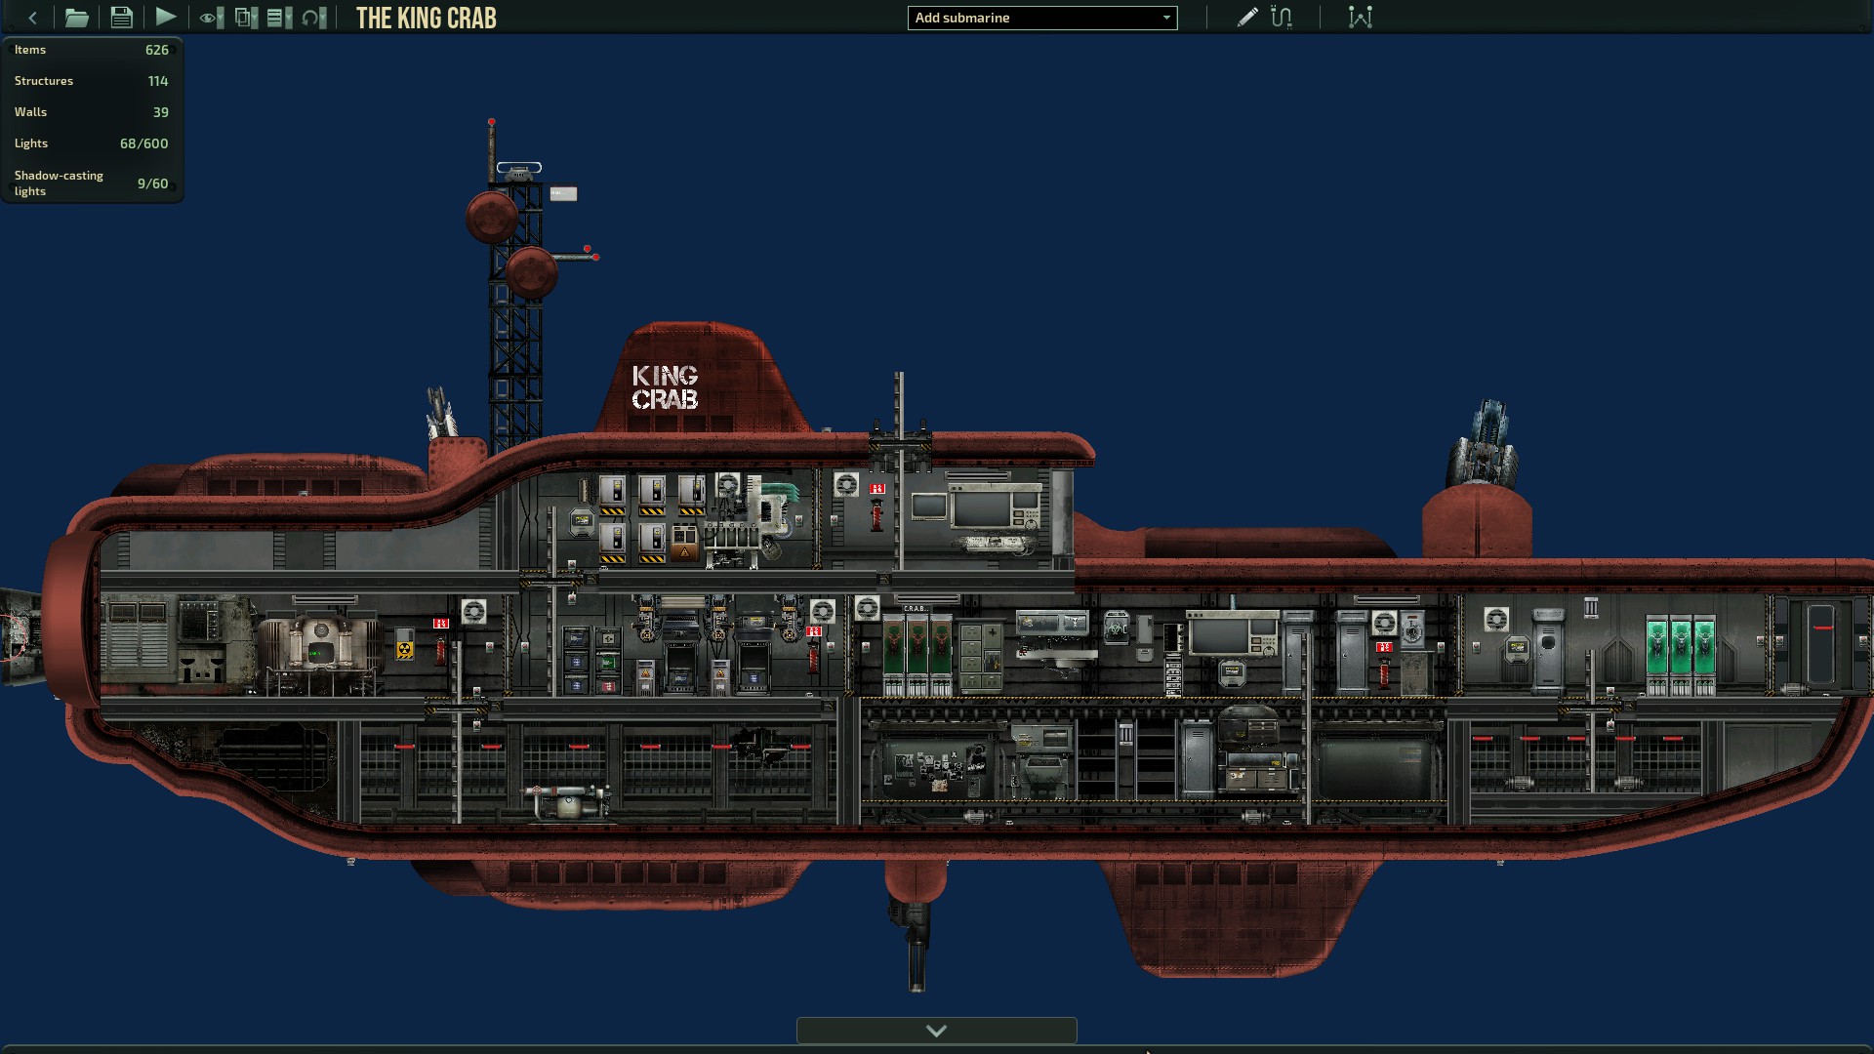1874x1054 pixels.
Task: Select the yellow radiation warning sign
Action: 404,648
